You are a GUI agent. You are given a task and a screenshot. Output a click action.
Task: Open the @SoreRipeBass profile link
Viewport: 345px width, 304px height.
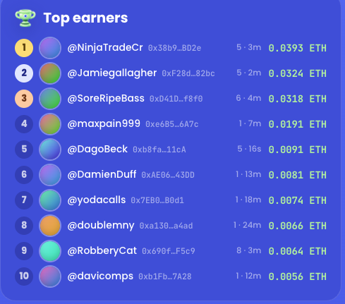click(x=106, y=99)
